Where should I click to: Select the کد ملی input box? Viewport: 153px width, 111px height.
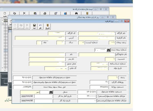[56, 68]
